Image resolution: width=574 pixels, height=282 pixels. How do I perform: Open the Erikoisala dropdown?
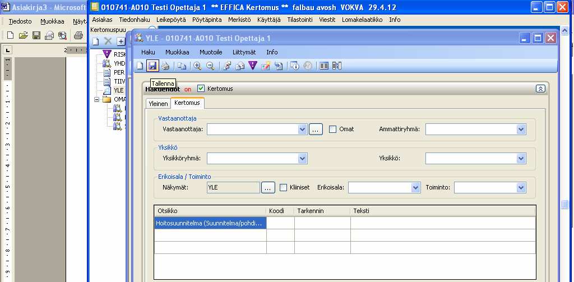416,187
